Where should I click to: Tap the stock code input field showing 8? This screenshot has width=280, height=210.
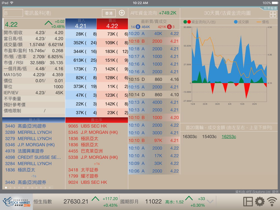pyautogui.click(x=13, y=13)
